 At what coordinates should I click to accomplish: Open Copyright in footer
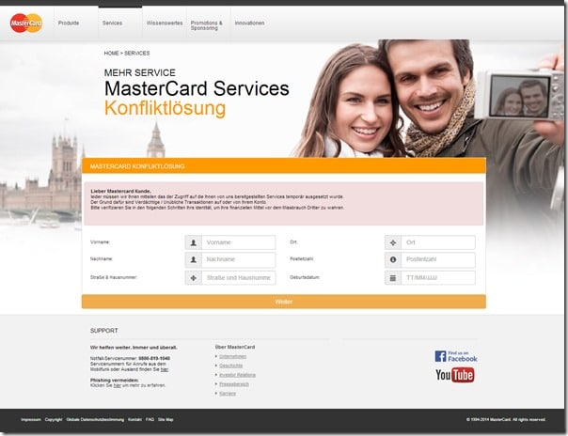point(54,420)
